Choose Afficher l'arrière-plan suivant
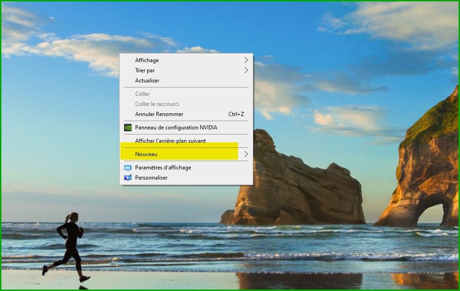The width and height of the screenshot is (460, 291). point(170,141)
